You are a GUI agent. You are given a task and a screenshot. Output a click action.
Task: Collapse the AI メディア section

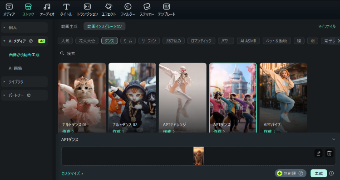[x=4, y=41]
